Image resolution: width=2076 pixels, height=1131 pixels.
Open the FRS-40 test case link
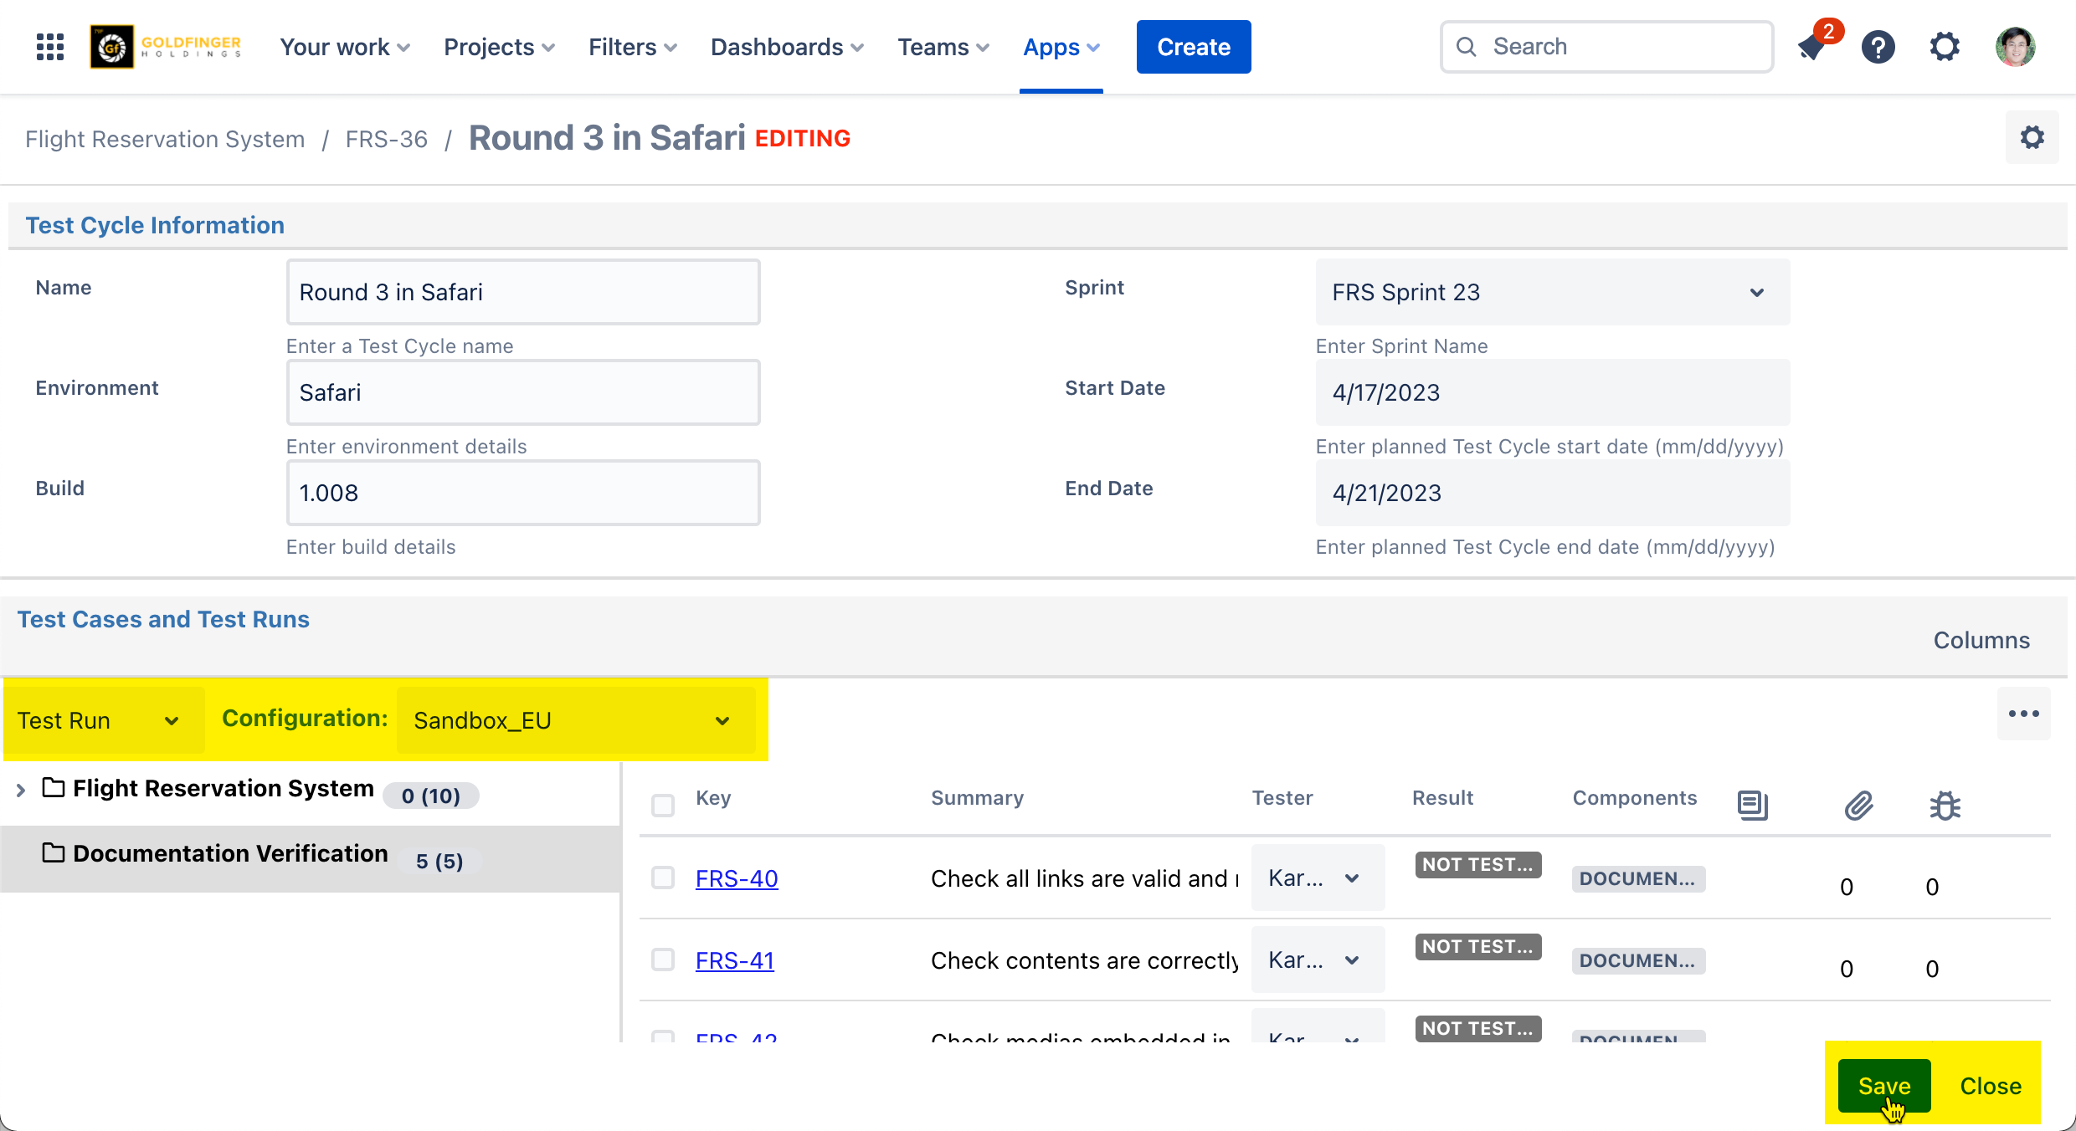(737, 878)
